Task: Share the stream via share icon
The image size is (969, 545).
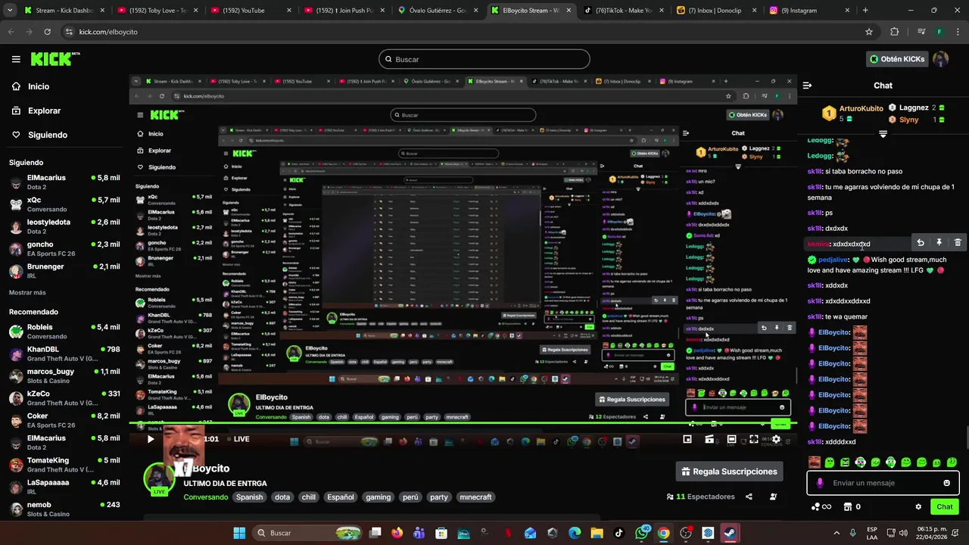Action: pyautogui.click(x=749, y=497)
